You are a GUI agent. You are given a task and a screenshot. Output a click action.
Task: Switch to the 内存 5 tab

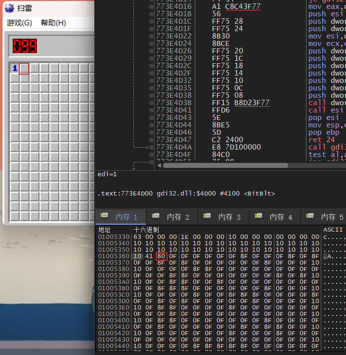tap(324, 217)
